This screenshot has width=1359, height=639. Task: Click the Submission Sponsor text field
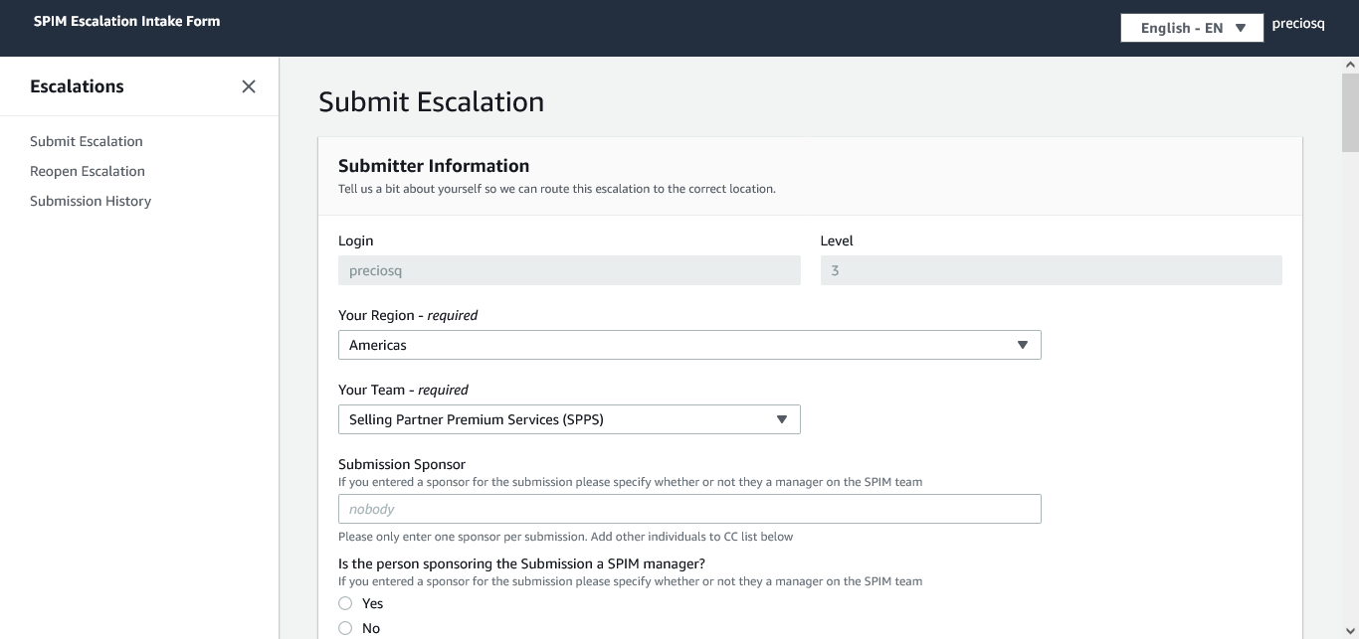pos(689,509)
